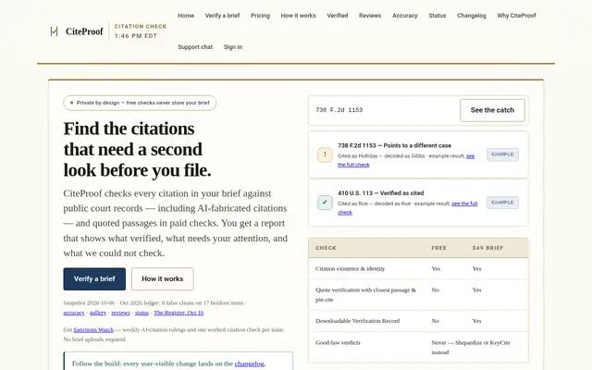Image resolution: width=592 pixels, height=370 pixels.
Task: Click the blue Verify a brief button
Action: click(x=94, y=279)
